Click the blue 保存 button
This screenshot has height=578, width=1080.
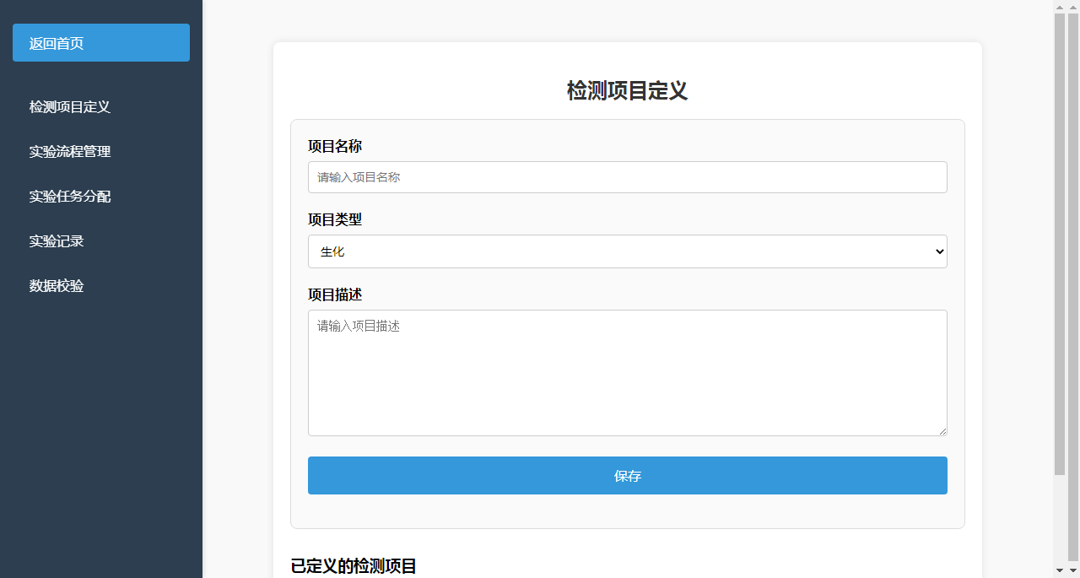(628, 476)
